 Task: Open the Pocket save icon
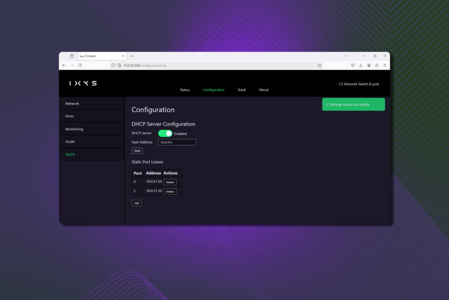pos(353,65)
